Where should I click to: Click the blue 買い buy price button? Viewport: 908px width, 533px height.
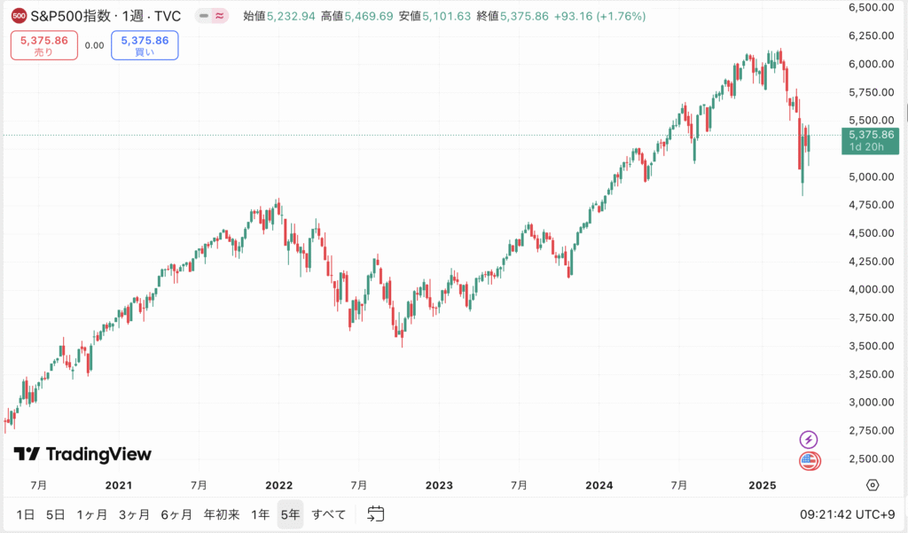pyautogui.click(x=145, y=45)
